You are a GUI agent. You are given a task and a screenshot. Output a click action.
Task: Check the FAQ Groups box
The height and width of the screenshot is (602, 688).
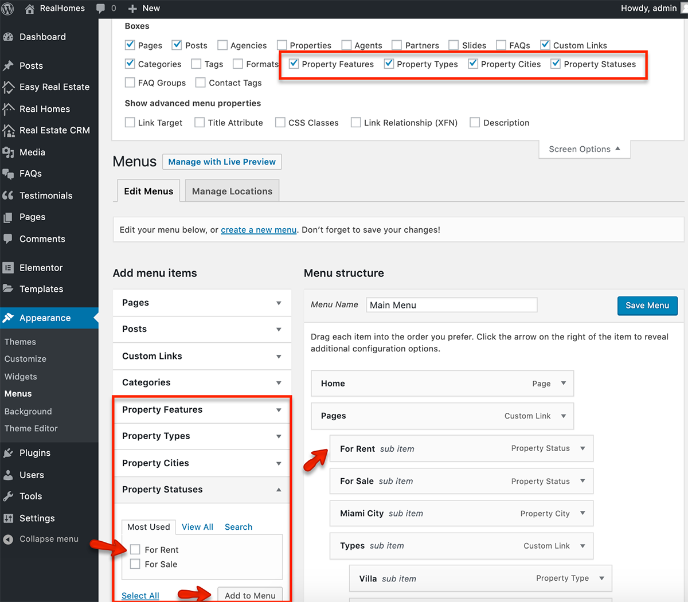[x=130, y=83]
